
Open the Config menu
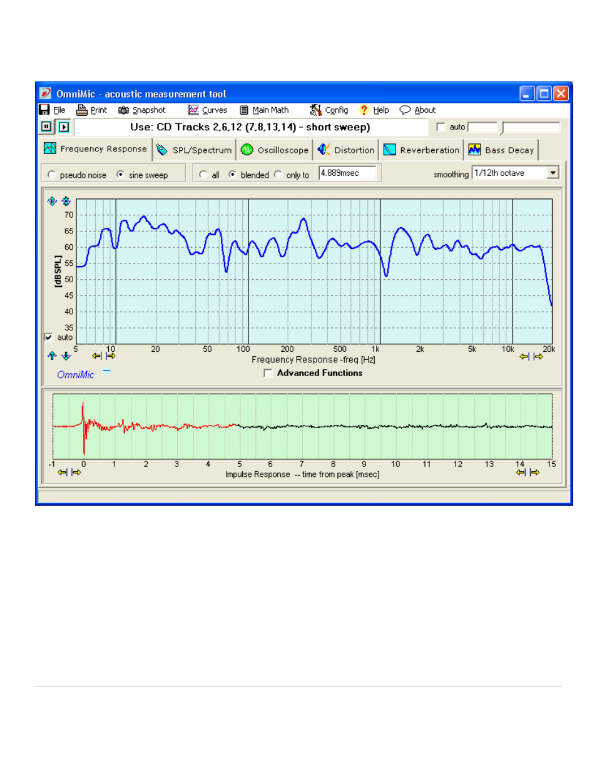click(337, 110)
